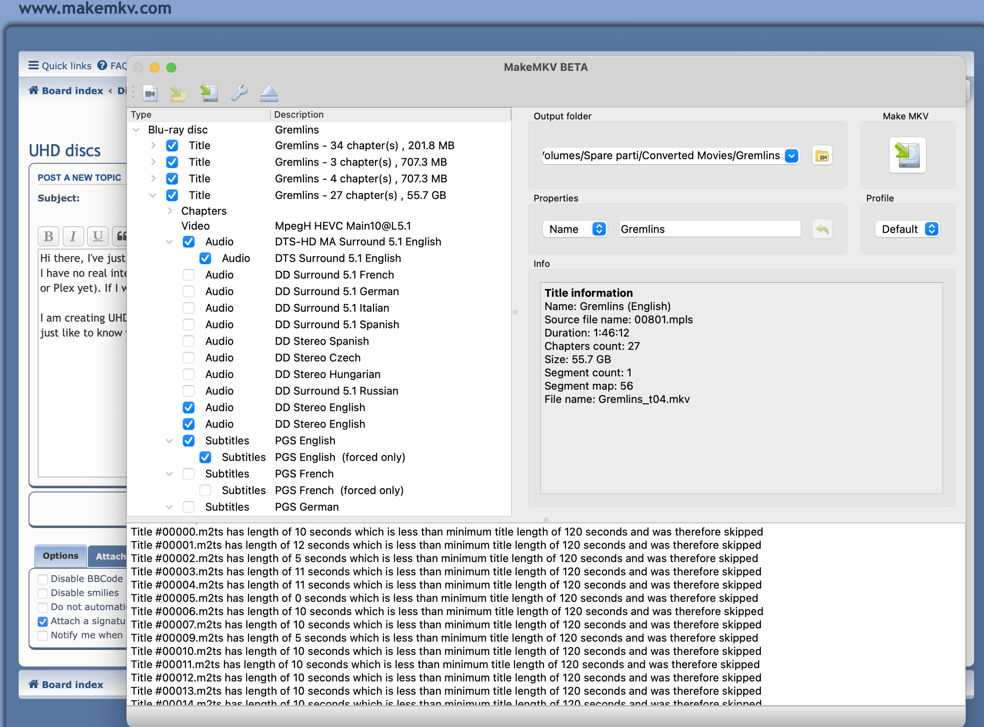Click the Board index breadcrumb link

coord(72,90)
